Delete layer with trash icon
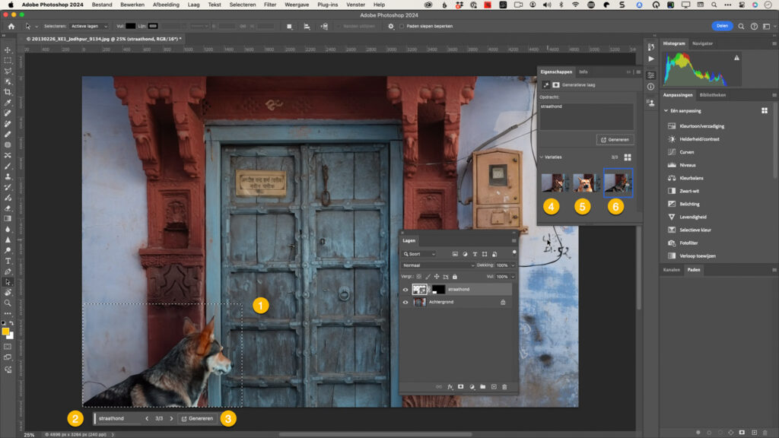Image resolution: width=779 pixels, height=438 pixels. 504,387
